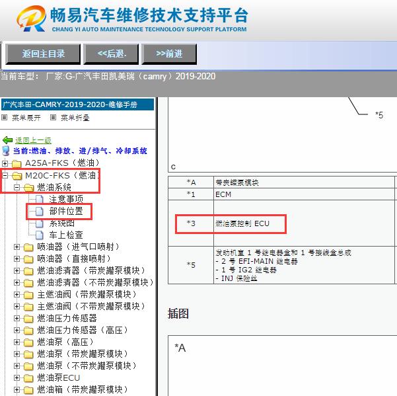This screenshot has width=397, height=396.
Task: Click the 带炭罐泵模块 table cell
Action: coord(304,182)
